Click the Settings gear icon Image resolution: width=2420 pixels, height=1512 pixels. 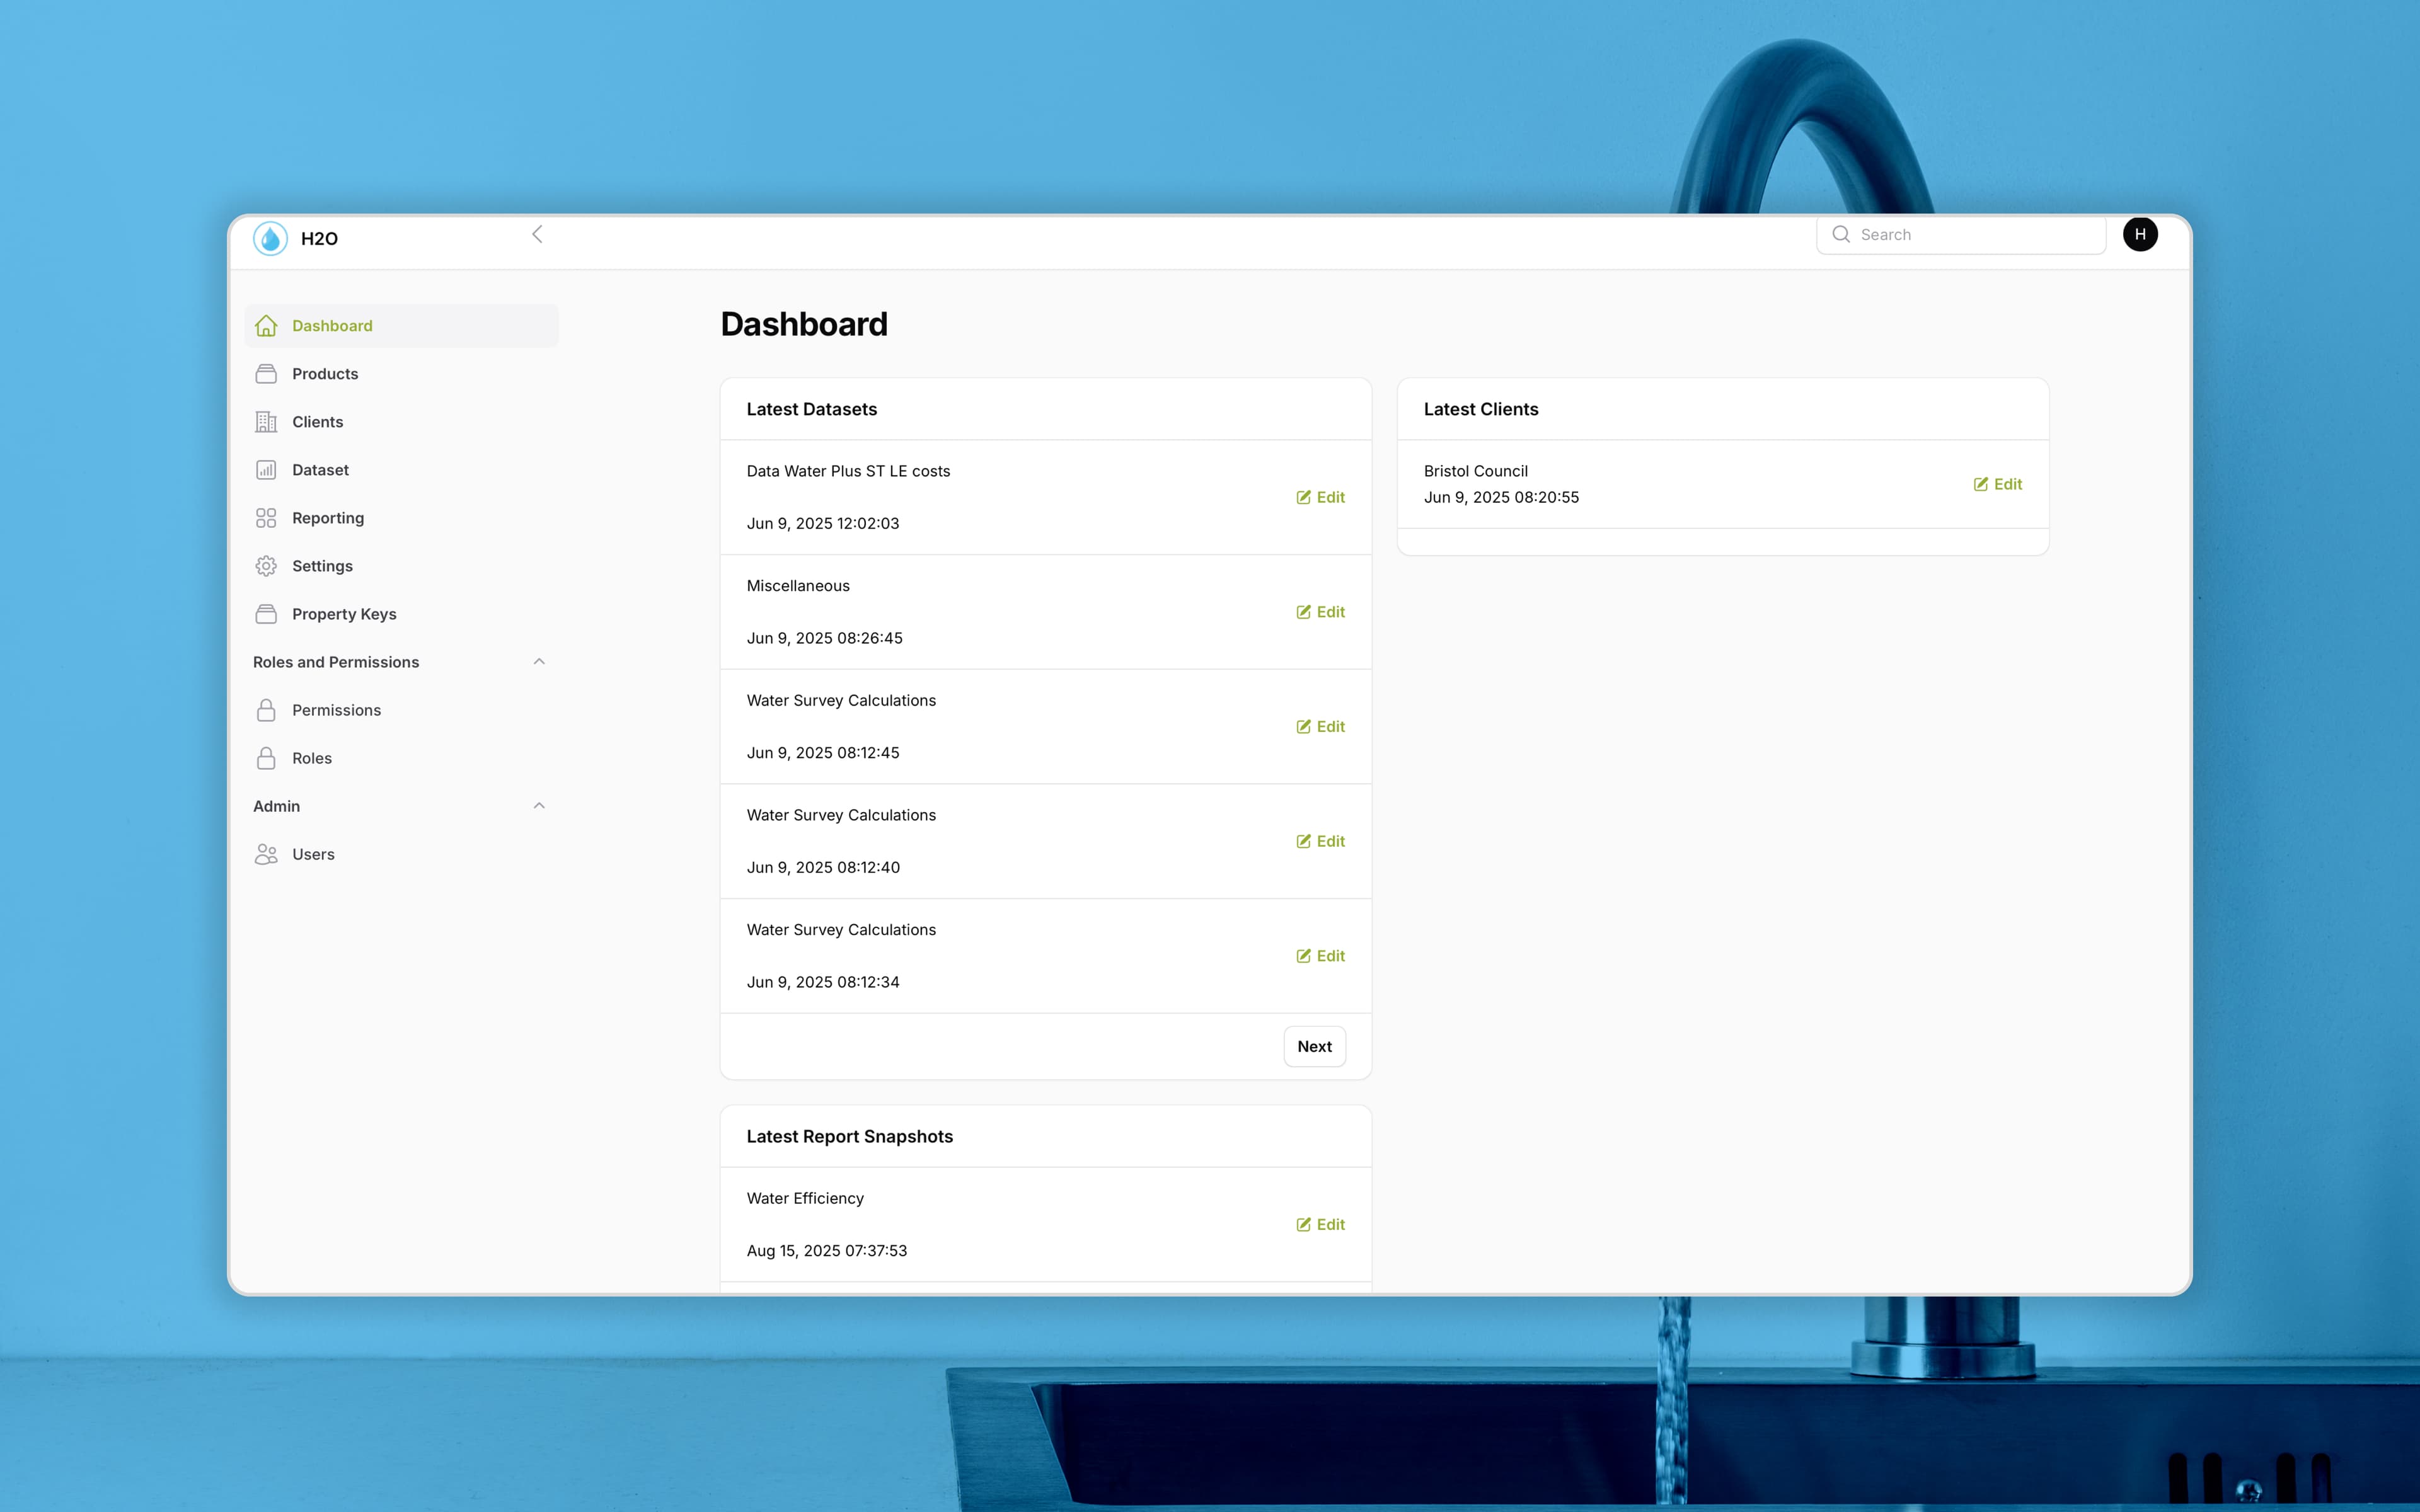(266, 566)
